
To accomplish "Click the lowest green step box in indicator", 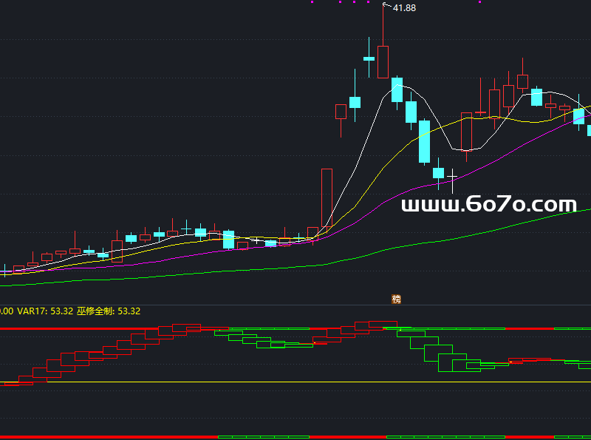I will click(451, 363).
